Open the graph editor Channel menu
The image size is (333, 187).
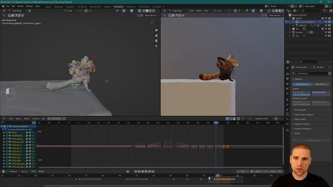(x=36, y=119)
